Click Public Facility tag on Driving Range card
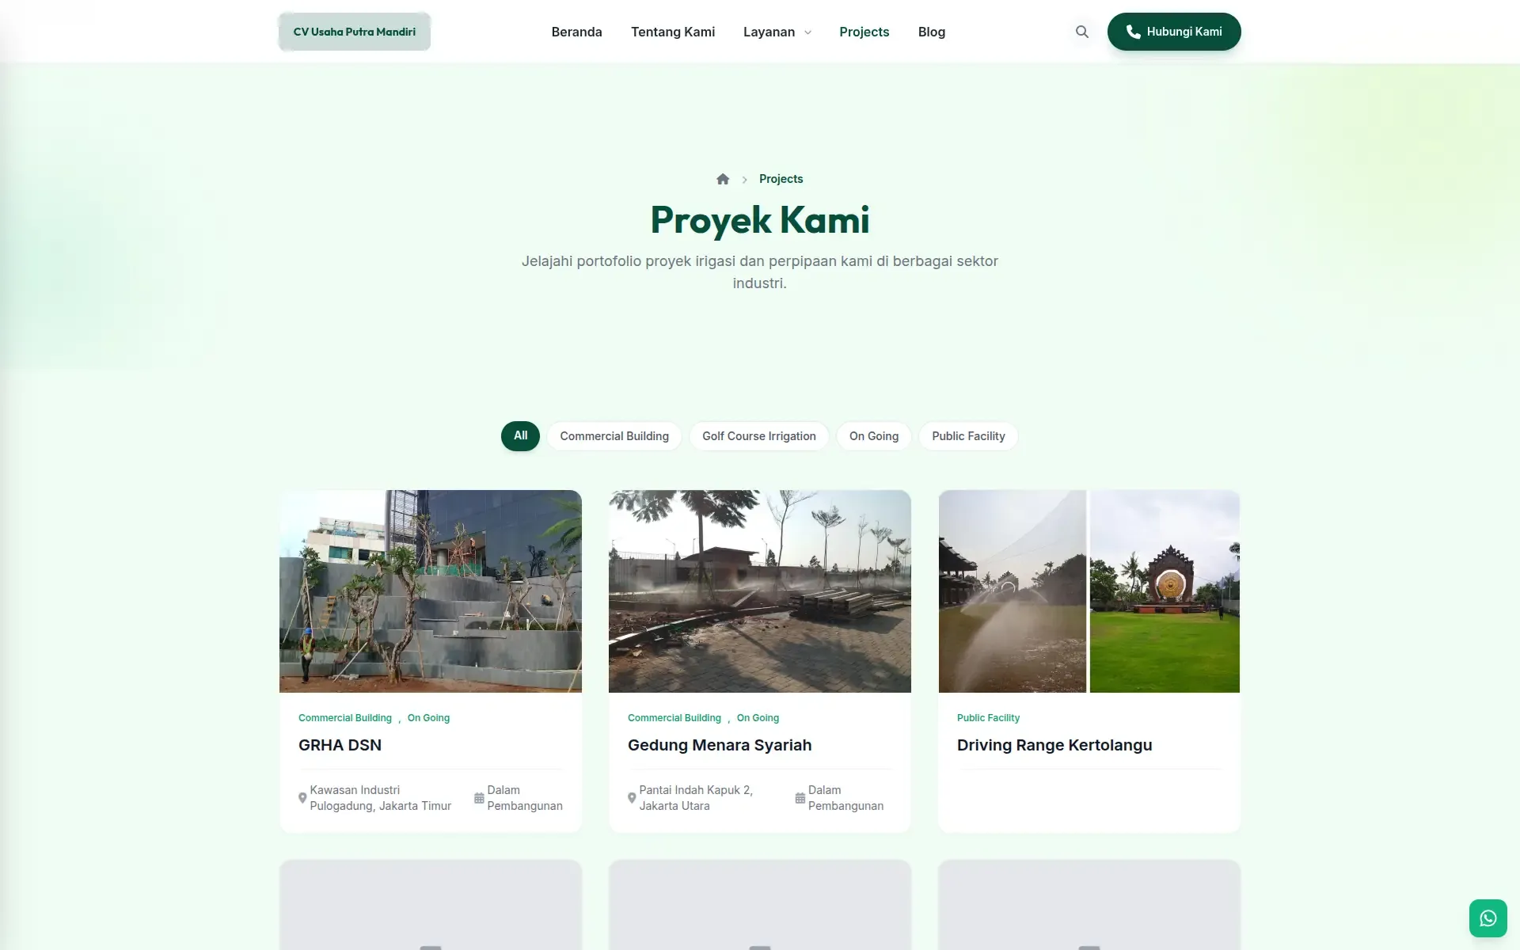The width and height of the screenshot is (1520, 950). click(988, 718)
